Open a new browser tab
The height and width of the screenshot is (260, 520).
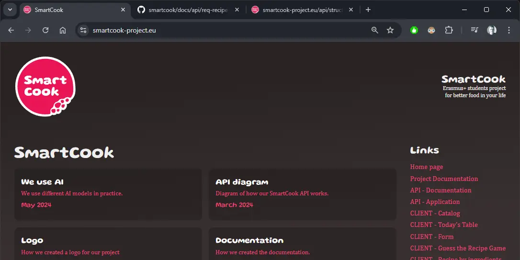368,10
